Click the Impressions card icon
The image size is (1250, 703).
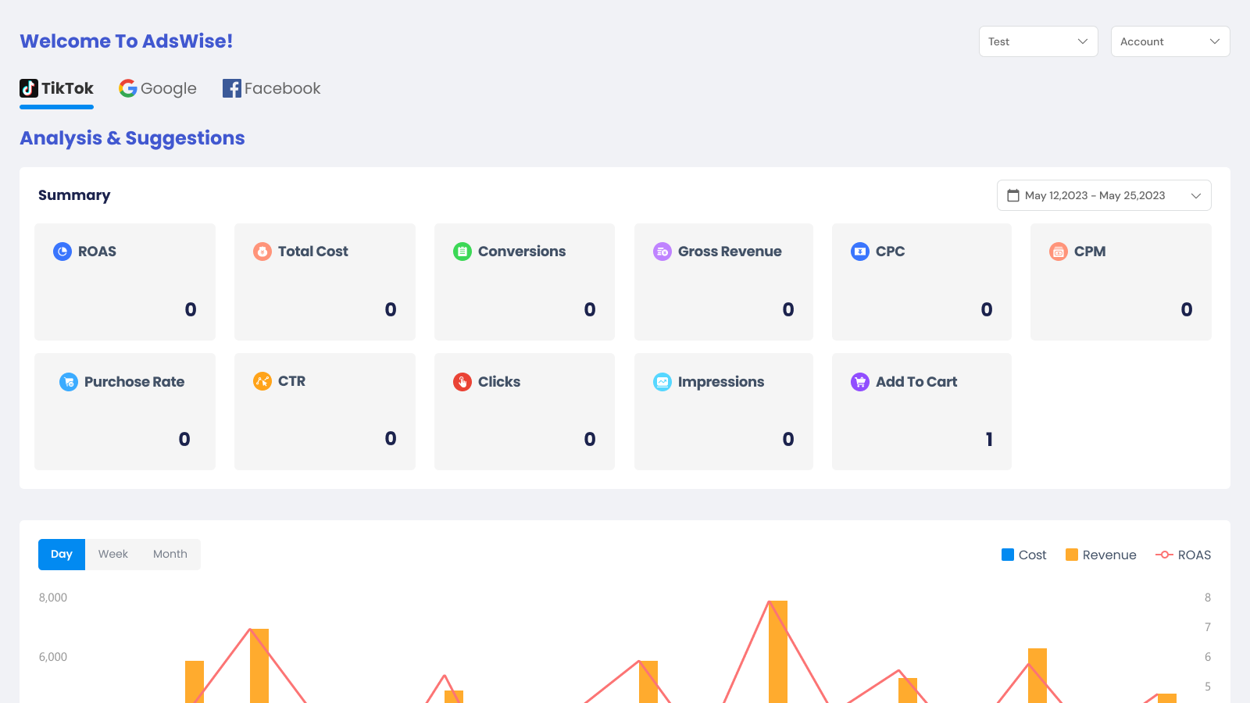click(662, 382)
